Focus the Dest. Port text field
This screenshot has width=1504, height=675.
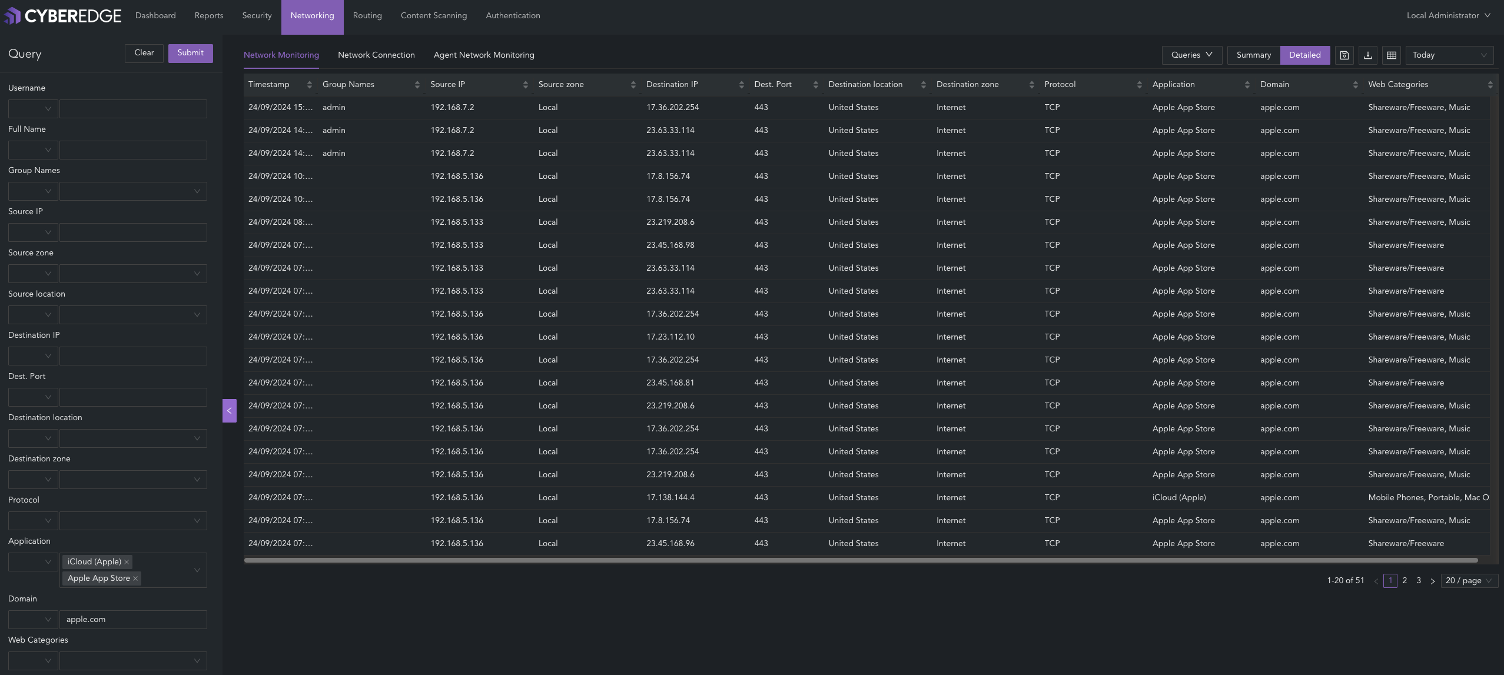coord(133,397)
